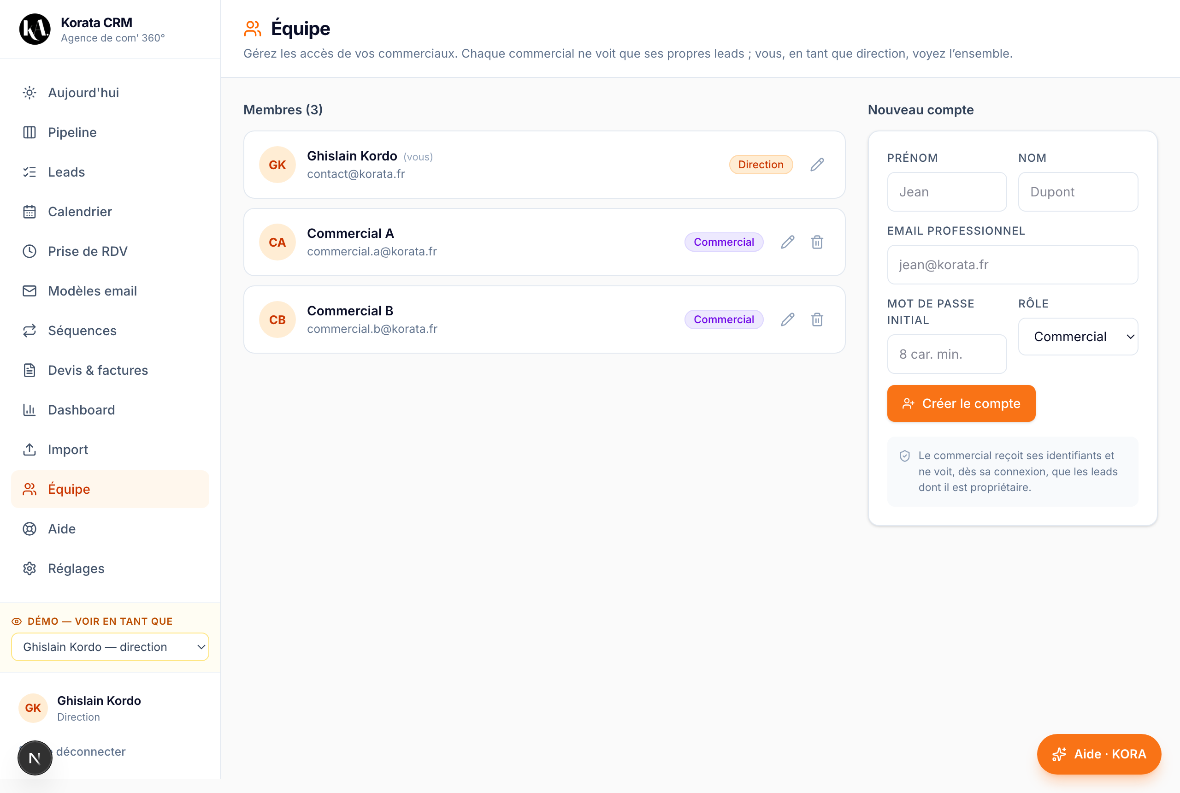Screen dimensions: 1180x793
Task: Click the CA avatar for Commercial A
Action: pos(277,242)
